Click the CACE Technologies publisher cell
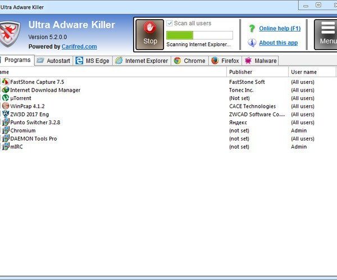Viewport: 337px width, 280px height. click(x=252, y=106)
